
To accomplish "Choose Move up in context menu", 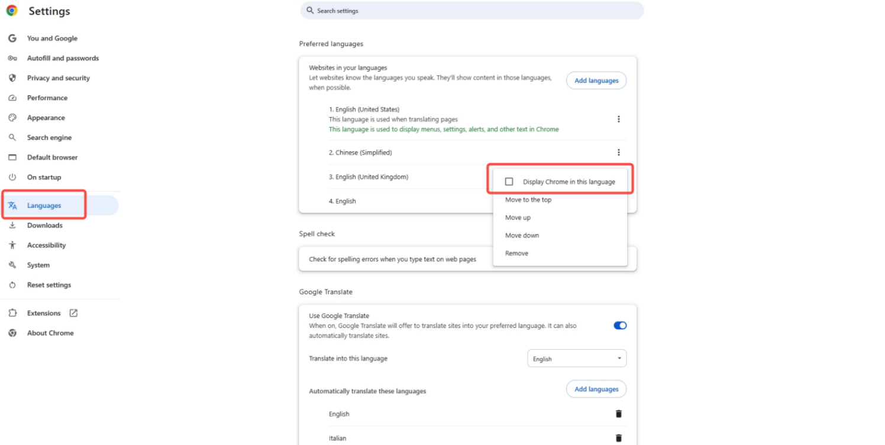I will (518, 217).
